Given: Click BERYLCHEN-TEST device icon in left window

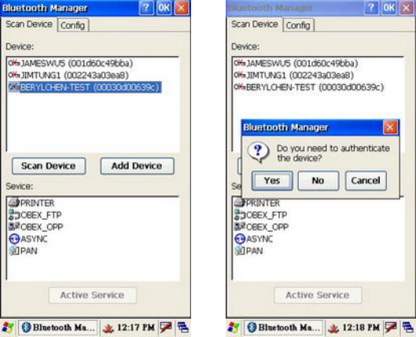Looking at the screenshot, I should click(x=14, y=87).
